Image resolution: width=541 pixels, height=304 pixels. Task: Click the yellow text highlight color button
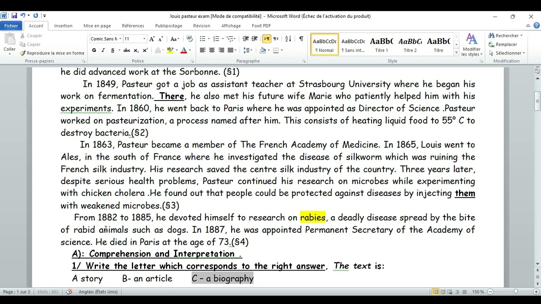pyautogui.click(x=170, y=50)
